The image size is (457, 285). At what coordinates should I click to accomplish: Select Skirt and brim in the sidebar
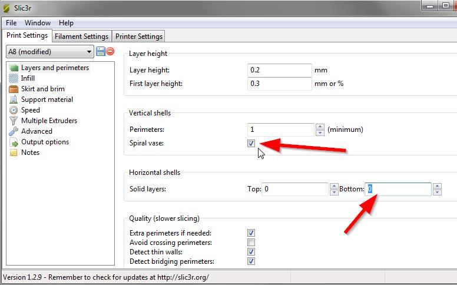[43, 88]
